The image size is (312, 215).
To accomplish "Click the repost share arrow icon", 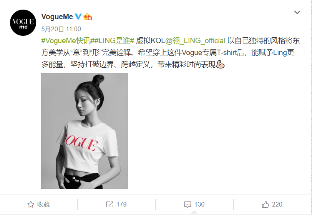I will pos(110,205).
